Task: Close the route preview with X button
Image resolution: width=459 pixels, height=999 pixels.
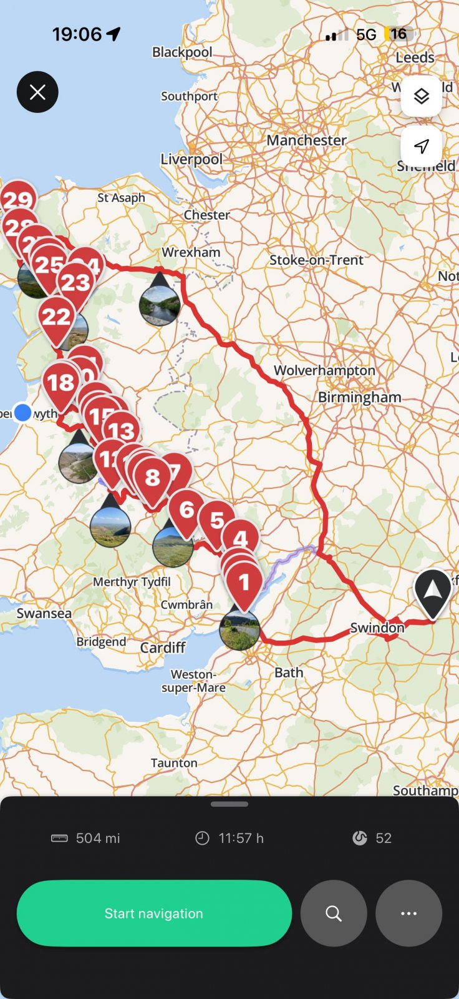Action: point(37,92)
